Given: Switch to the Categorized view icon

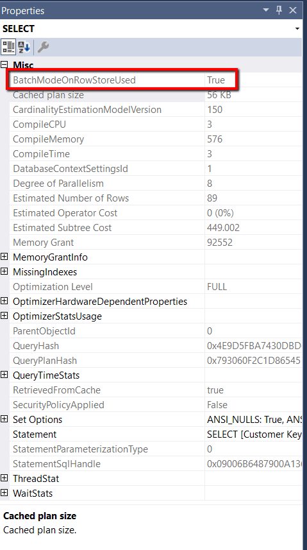Looking at the screenshot, I should coord(8,47).
